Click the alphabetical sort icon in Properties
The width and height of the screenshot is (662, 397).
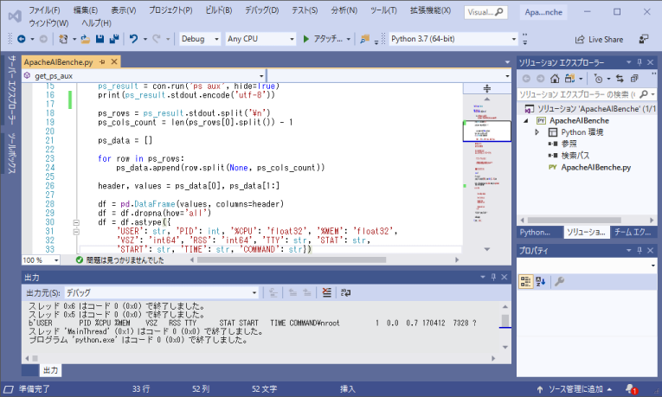coord(540,281)
